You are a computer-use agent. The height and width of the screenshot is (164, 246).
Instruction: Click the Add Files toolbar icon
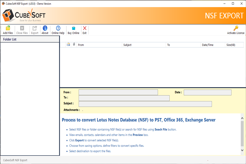tap(8, 28)
